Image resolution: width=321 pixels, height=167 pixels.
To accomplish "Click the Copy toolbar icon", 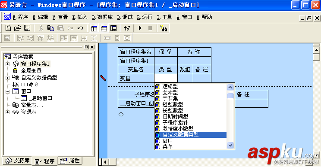I will coord(50,28).
